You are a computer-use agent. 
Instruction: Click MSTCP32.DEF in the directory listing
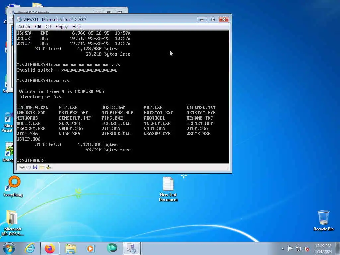click(73, 113)
